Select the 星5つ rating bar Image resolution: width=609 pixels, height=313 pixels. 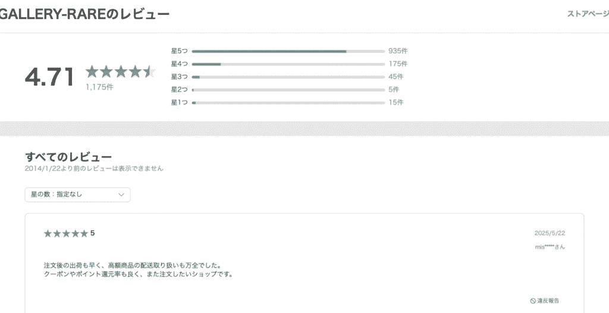[x=288, y=51]
